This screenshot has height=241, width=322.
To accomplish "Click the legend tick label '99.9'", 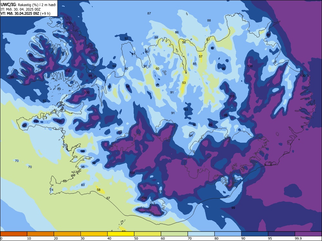I will [298, 238].
